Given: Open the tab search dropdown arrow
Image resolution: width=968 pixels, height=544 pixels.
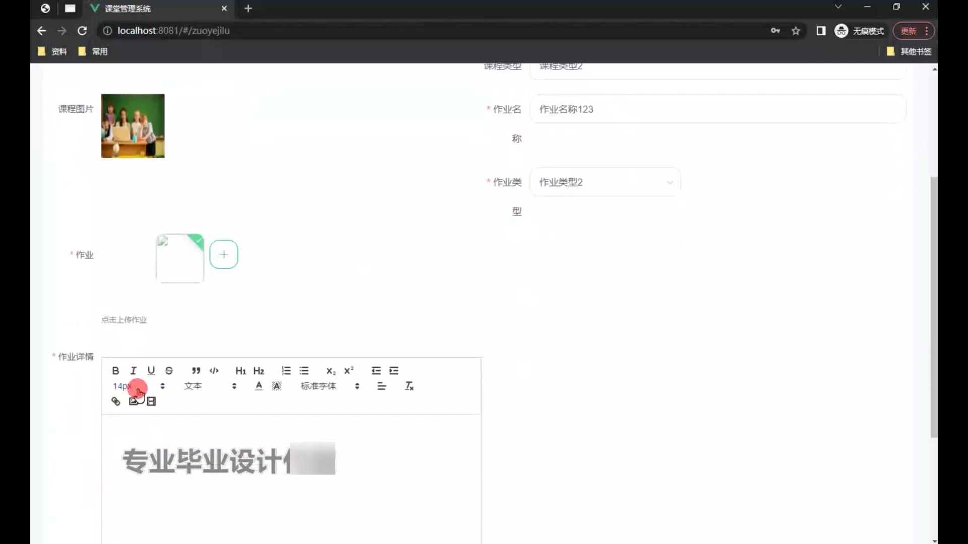Looking at the screenshot, I should click(838, 7).
